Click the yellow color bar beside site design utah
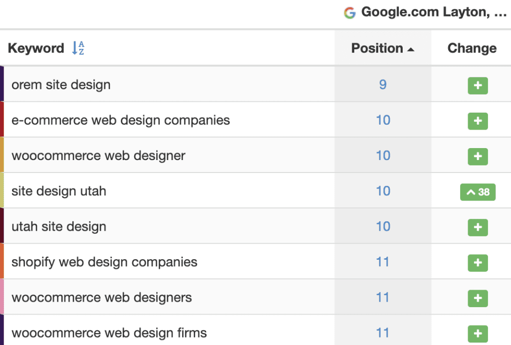Screen dimensions: 511x345 [x=2, y=191]
